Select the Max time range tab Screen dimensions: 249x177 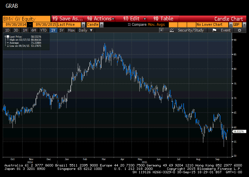point(71,30)
